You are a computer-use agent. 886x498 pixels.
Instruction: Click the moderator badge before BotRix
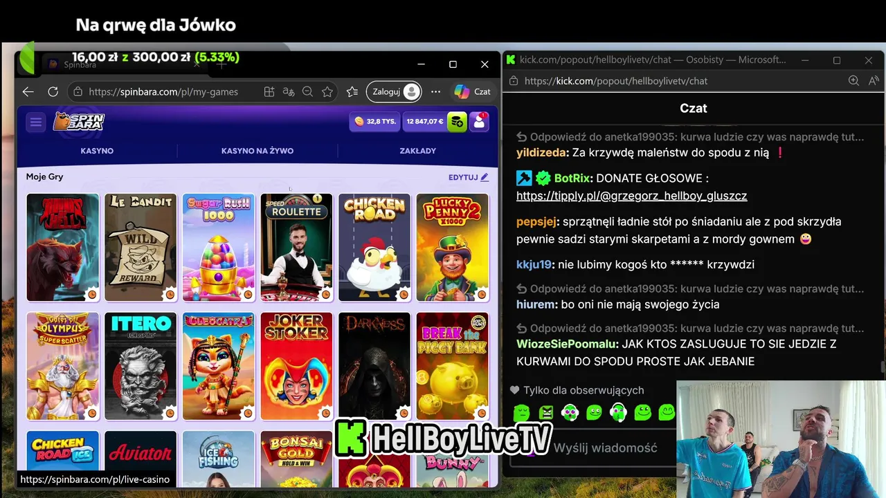[x=524, y=178]
